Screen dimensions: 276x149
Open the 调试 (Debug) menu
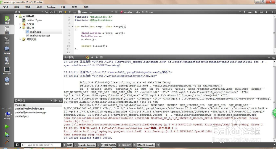coord(39,7)
